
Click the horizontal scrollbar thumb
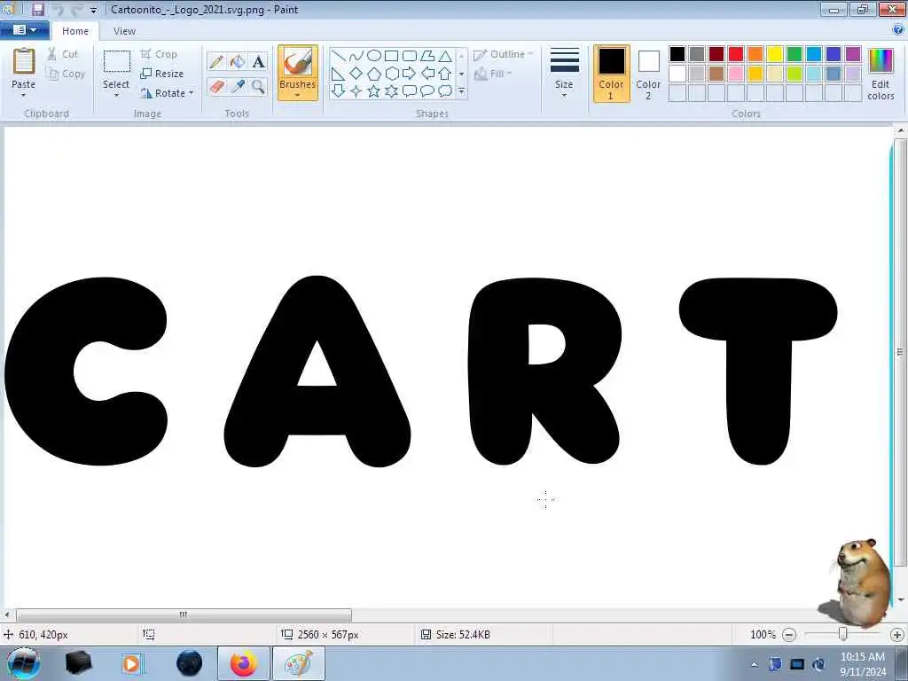click(184, 614)
